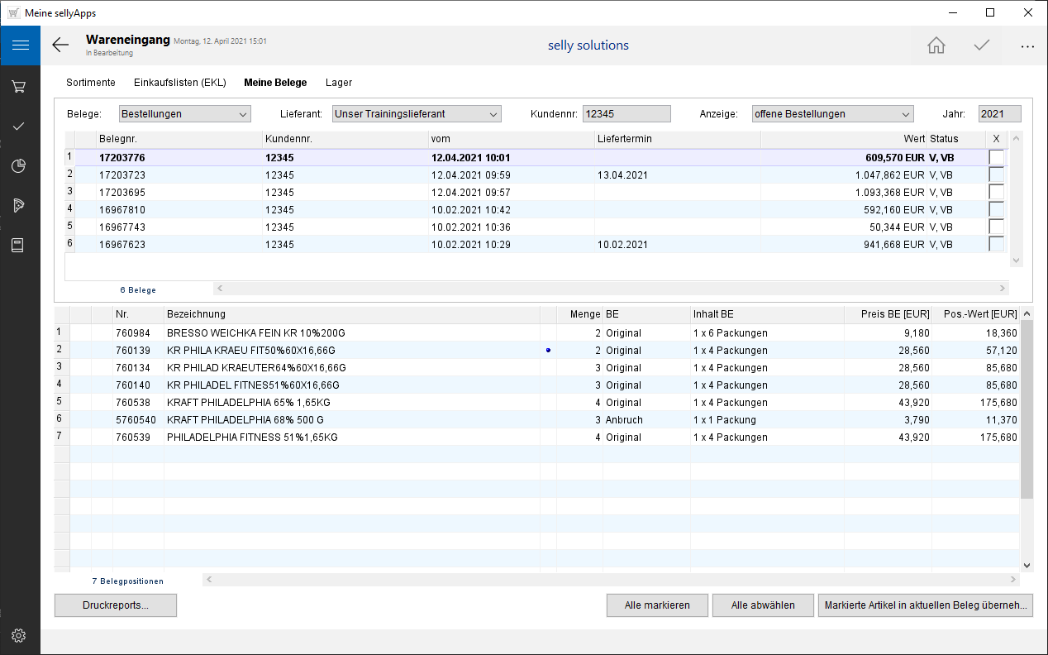Expand the Belege dropdown showing Bestellungen
This screenshot has width=1048, height=655.
pyautogui.click(x=184, y=114)
